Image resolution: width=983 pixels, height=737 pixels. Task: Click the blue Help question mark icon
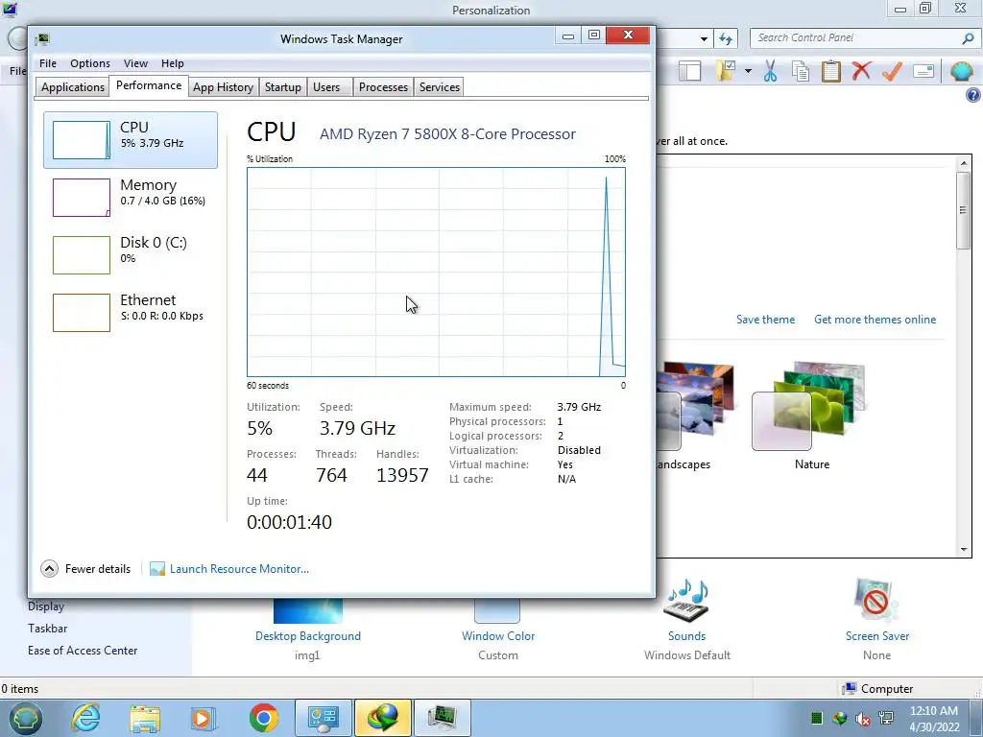click(973, 95)
